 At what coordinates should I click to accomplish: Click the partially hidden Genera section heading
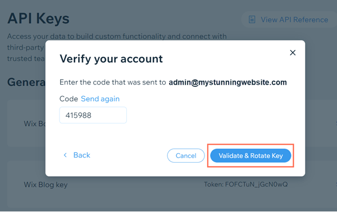[x=26, y=82]
